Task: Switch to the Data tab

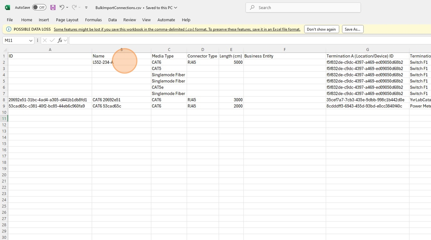Action: tap(112, 20)
